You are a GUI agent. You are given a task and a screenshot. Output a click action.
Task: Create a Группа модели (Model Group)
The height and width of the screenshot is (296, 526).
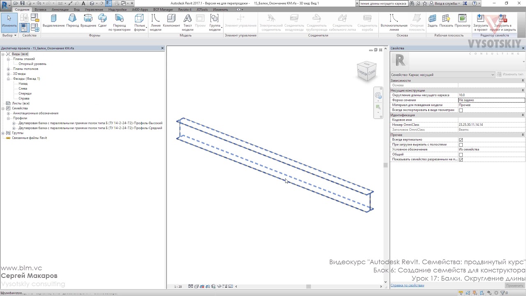click(x=215, y=22)
